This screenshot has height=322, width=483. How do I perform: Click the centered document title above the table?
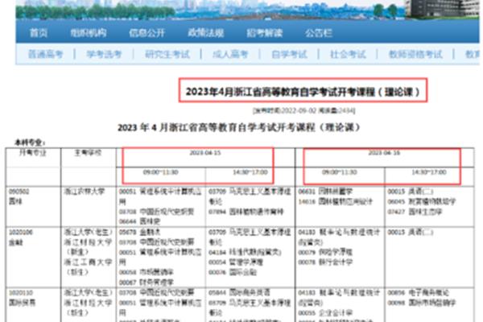pyautogui.click(x=239, y=127)
